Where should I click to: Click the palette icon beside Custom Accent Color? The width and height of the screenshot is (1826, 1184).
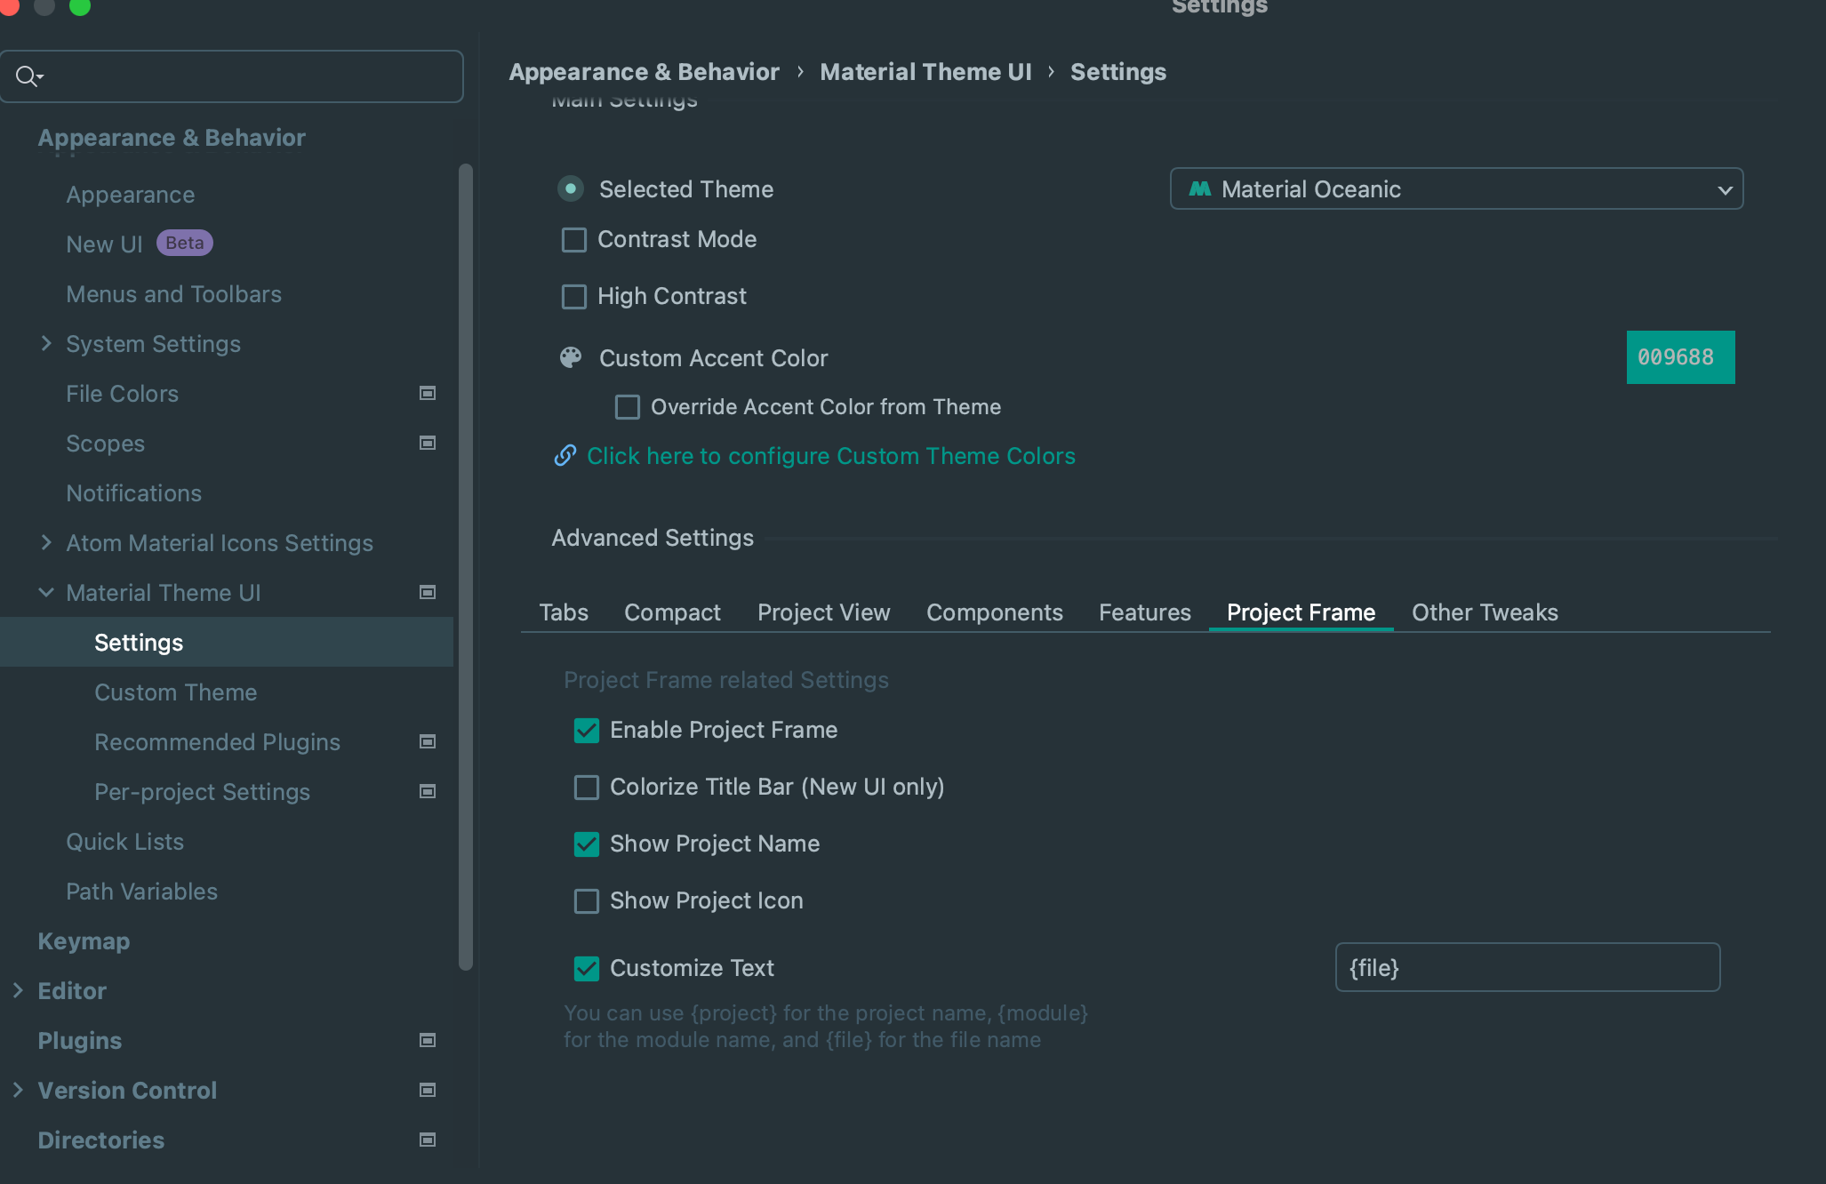click(570, 357)
